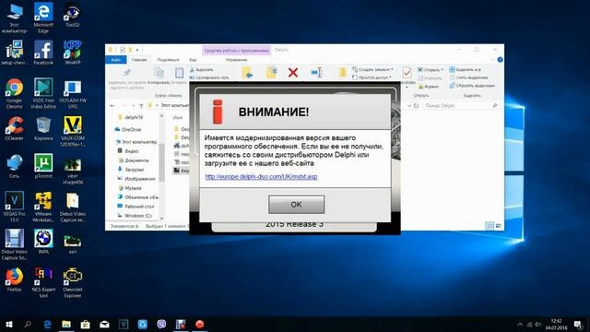
Task: Open the europe.delphi-dso.com link
Action: click(261, 176)
